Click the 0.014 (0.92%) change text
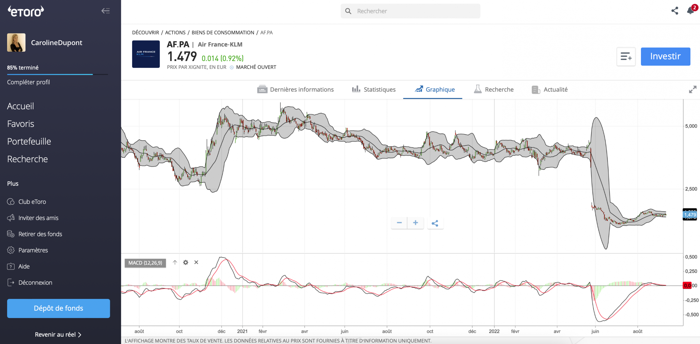700x344 pixels. click(x=223, y=58)
